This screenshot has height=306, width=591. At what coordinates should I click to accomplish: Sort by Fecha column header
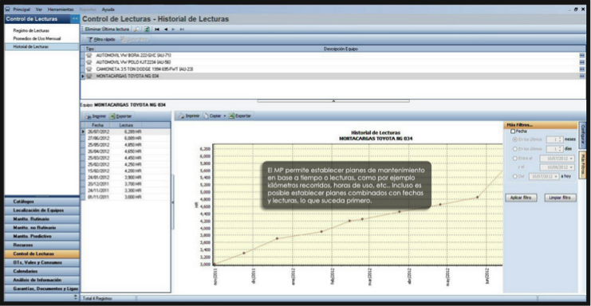[97, 125]
